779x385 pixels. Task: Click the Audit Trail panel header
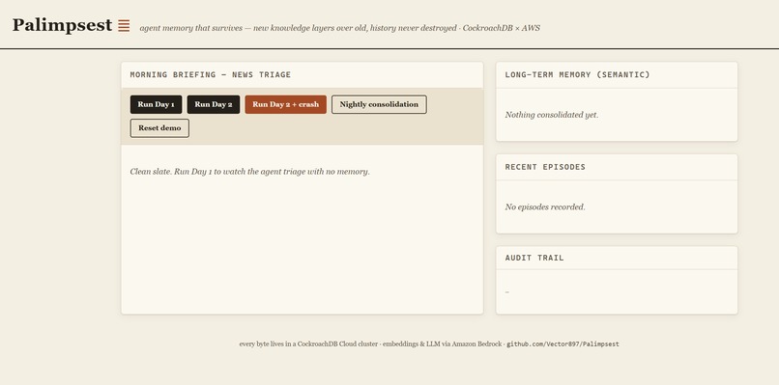[x=534, y=258]
